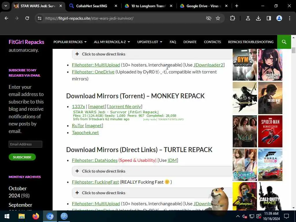Open Filehoster: DataNodes link

[x=95, y=160]
